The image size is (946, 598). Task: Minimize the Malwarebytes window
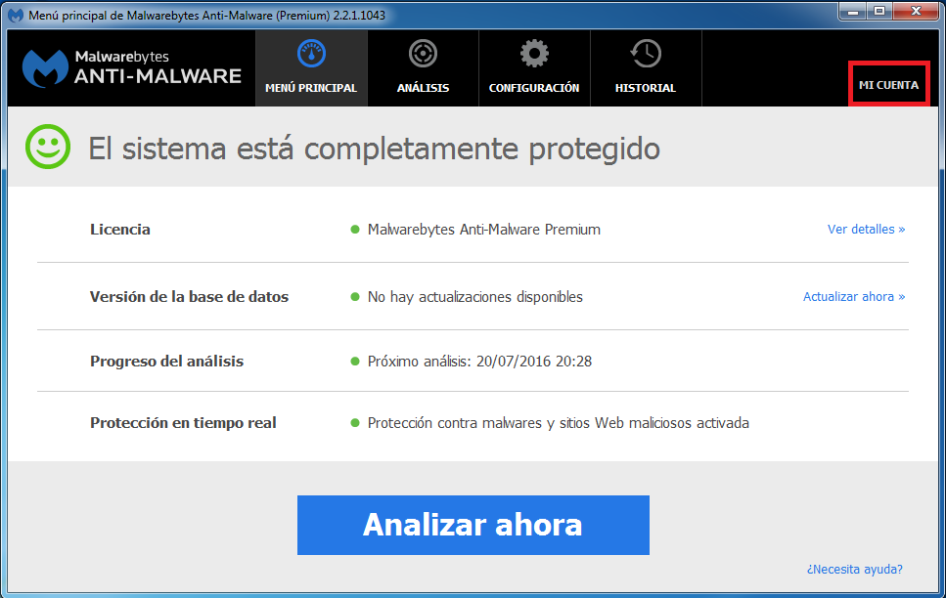pyautogui.click(x=853, y=11)
